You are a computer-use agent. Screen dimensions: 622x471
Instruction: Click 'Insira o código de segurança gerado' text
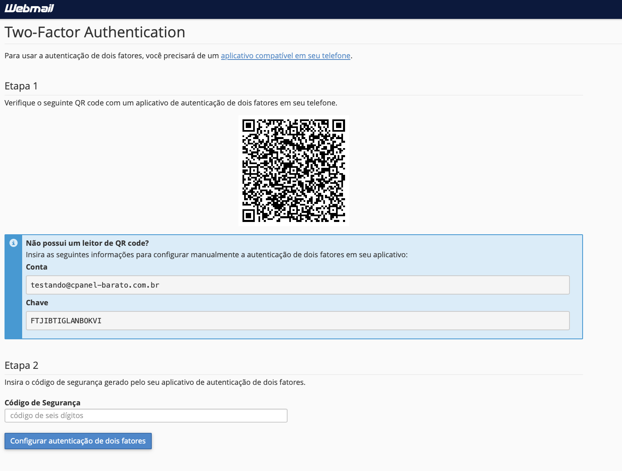point(155,382)
